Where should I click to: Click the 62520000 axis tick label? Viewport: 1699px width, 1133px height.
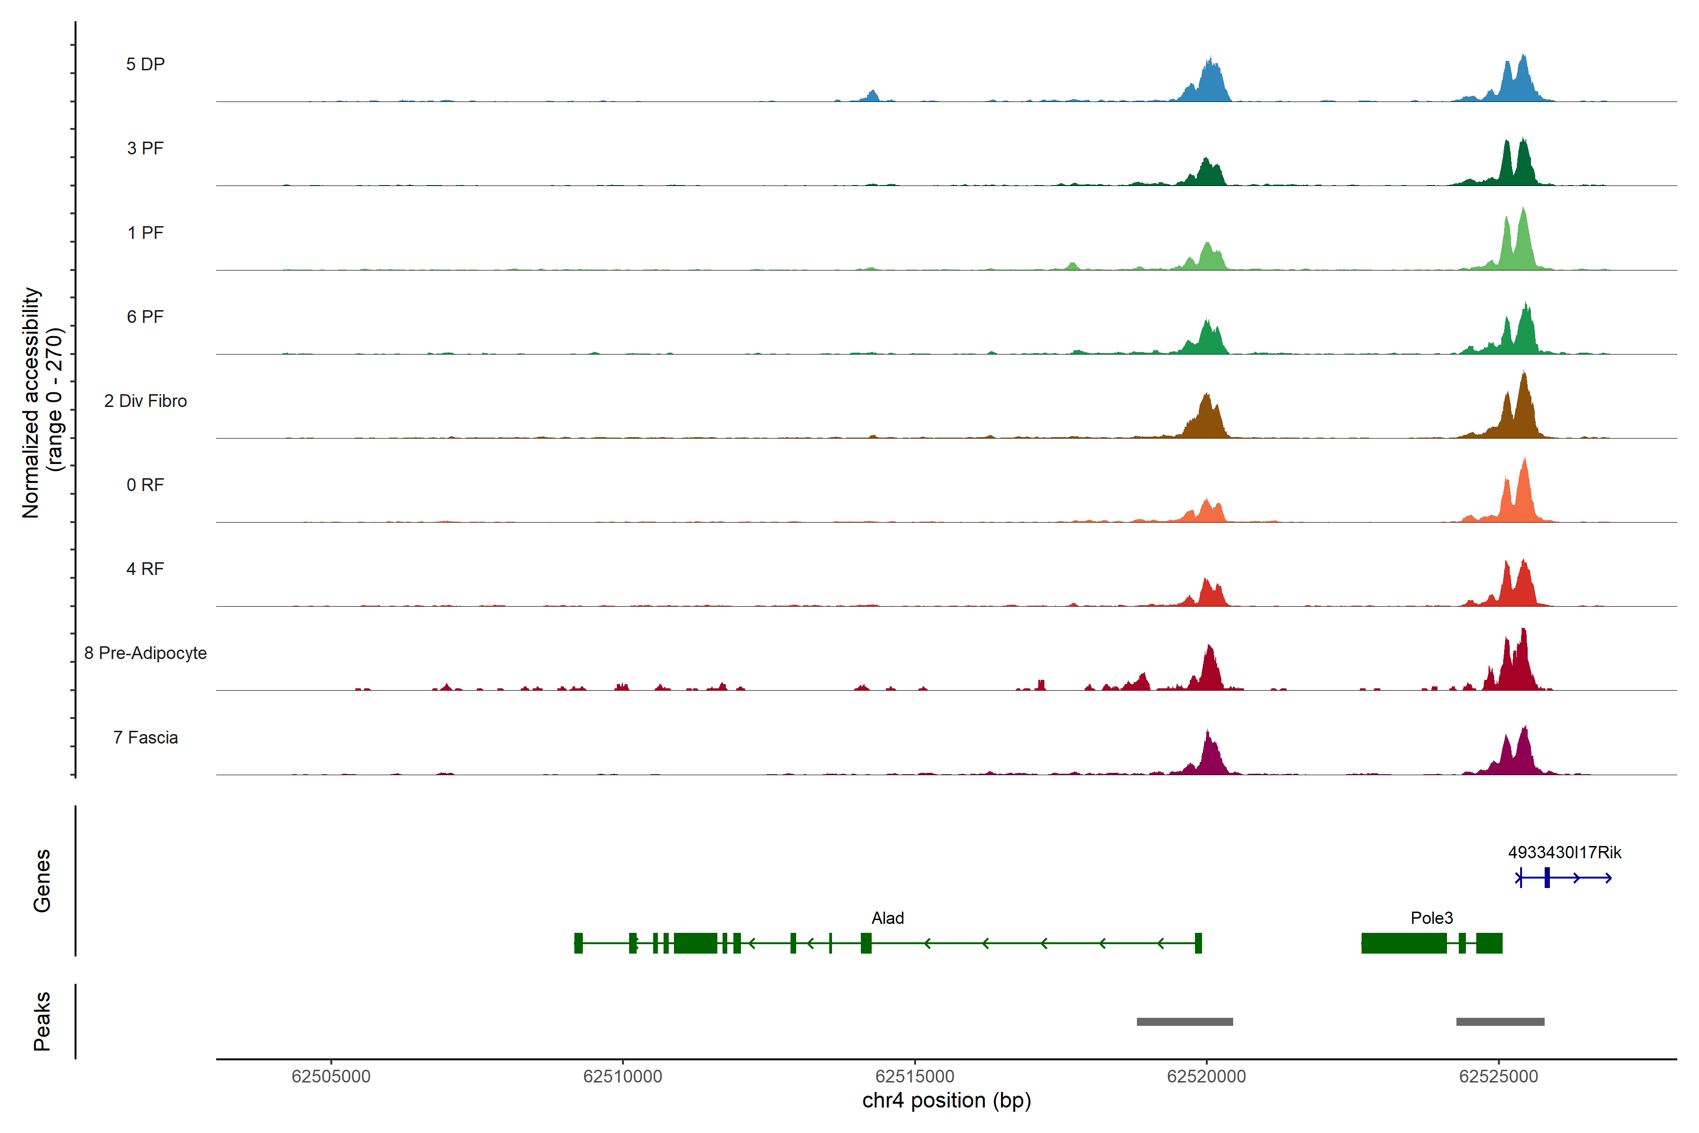coord(1206,1077)
